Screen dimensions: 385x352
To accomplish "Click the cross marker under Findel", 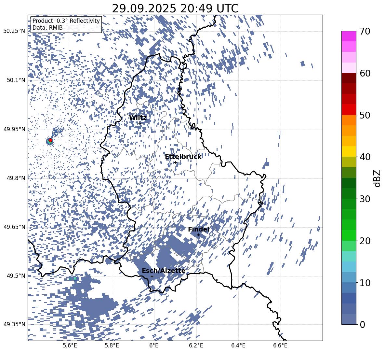I will tap(199, 235).
